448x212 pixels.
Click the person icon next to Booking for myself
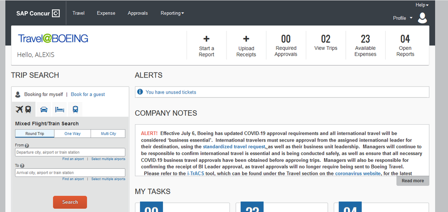tap(18, 94)
